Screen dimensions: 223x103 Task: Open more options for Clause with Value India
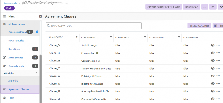(218, 99)
